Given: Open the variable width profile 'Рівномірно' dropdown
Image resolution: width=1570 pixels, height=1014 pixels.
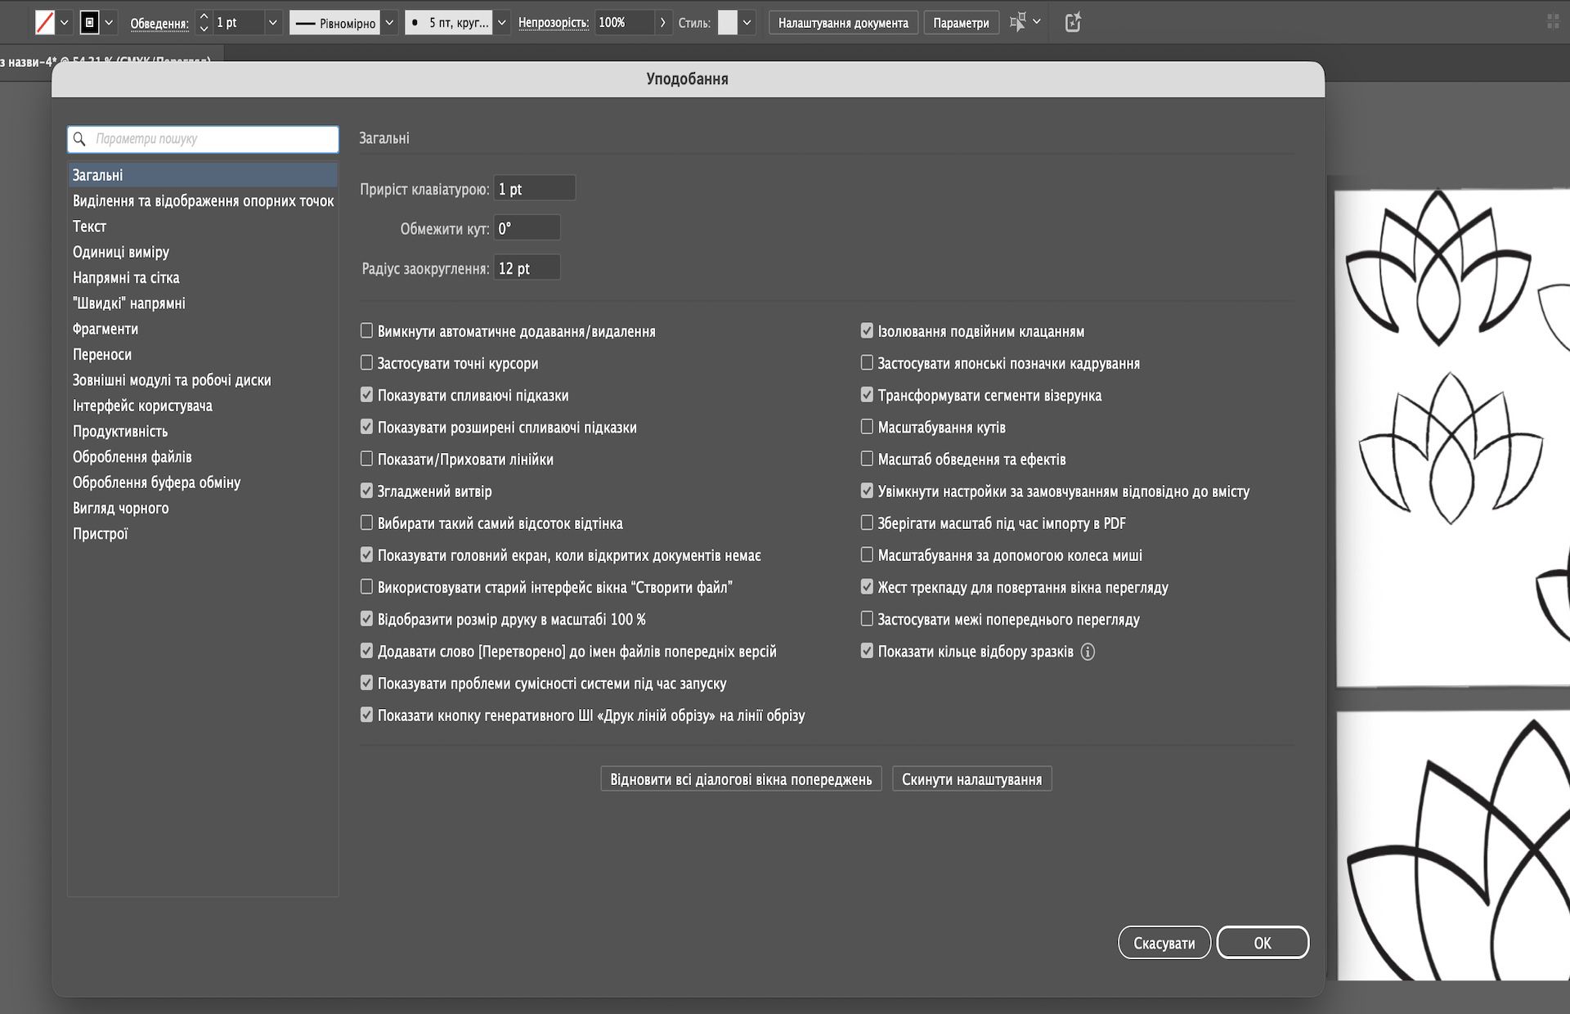Looking at the screenshot, I should pyautogui.click(x=390, y=23).
